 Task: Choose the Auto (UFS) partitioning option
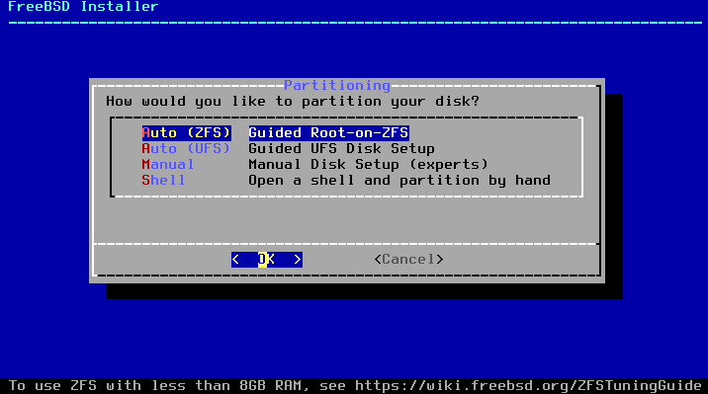click(x=186, y=149)
